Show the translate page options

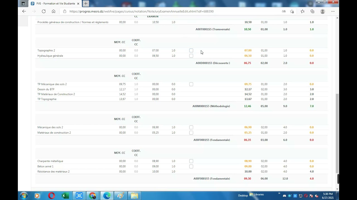pos(284,11)
